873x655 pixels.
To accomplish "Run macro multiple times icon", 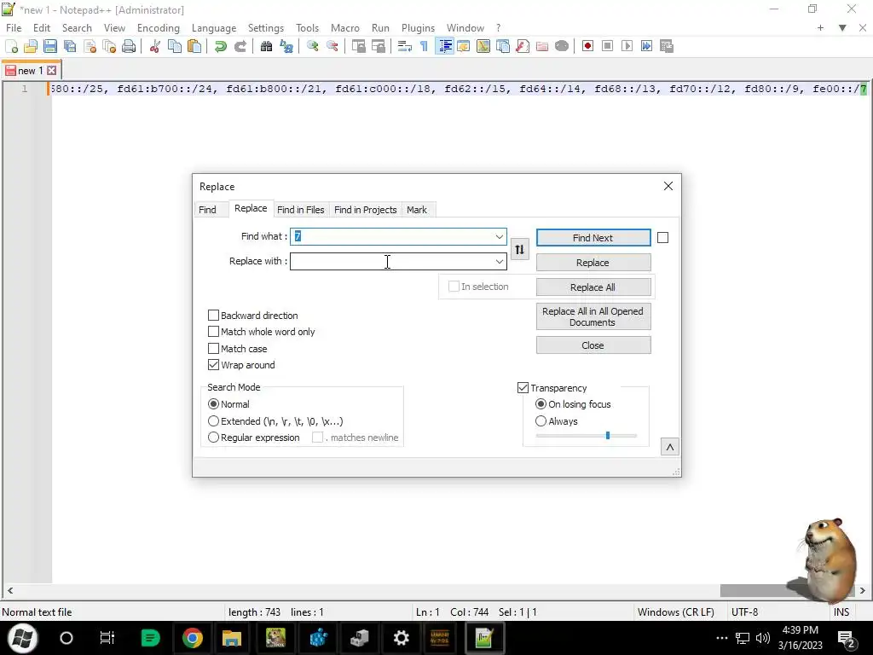I will [x=646, y=46].
